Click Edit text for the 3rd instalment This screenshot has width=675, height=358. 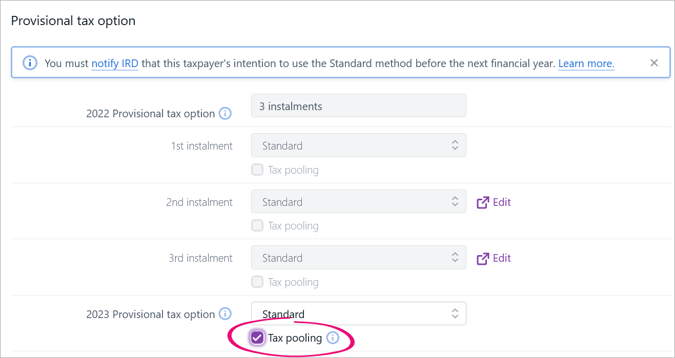(x=502, y=258)
